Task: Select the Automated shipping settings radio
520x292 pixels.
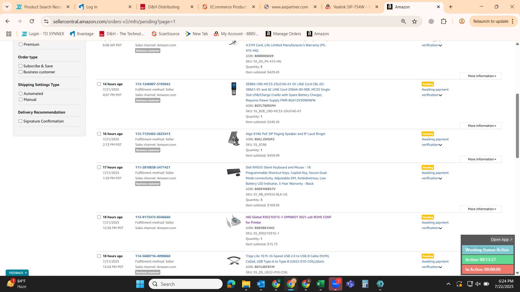Action: coord(20,94)
